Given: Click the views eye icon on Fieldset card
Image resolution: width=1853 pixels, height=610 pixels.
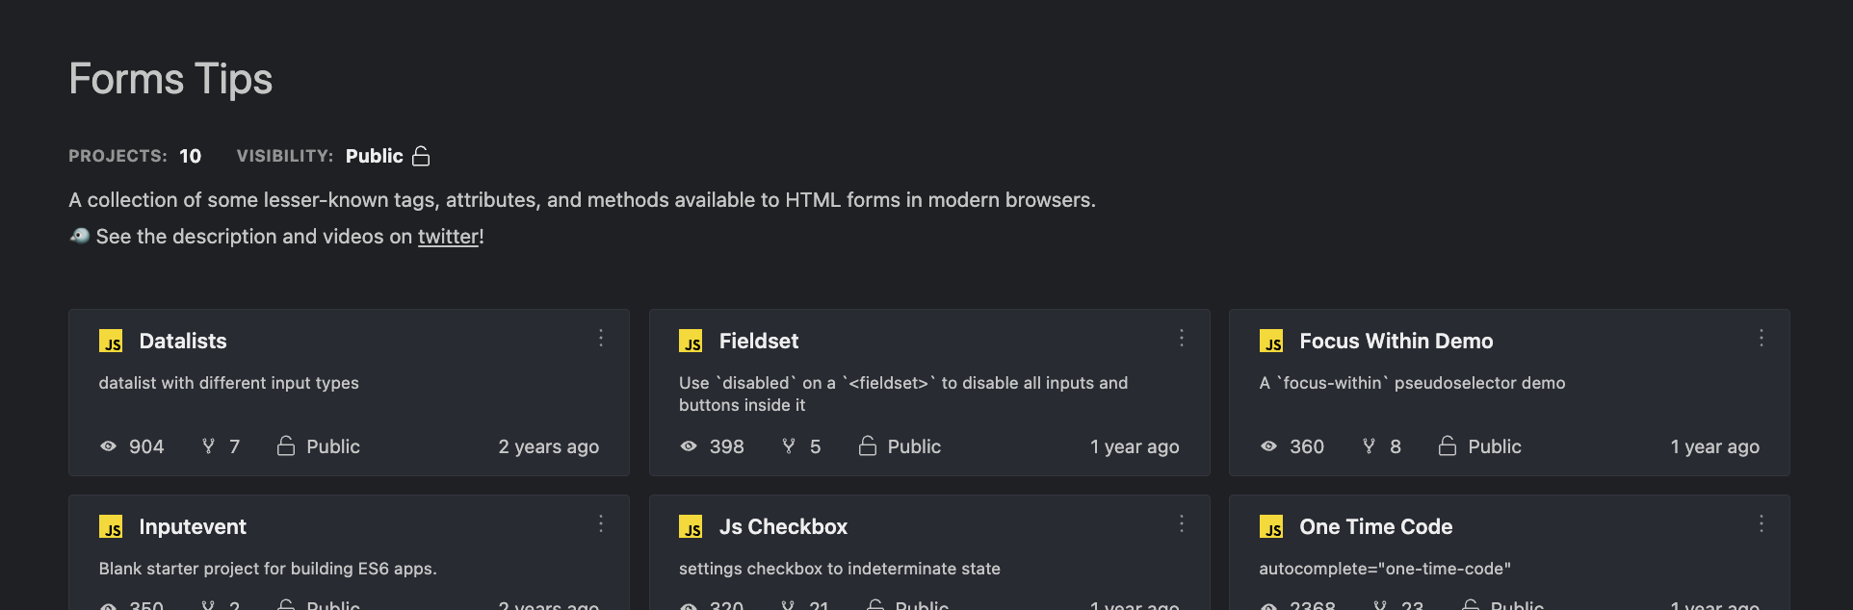Looking at the screenshot, I should 689,446.
